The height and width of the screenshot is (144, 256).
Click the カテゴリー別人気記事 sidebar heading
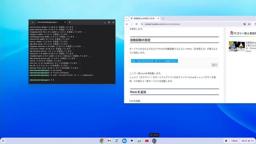[243, 33]
